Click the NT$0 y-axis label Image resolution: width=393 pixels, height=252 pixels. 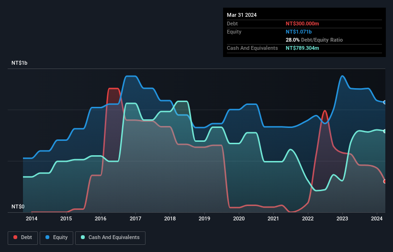[18, 206]
